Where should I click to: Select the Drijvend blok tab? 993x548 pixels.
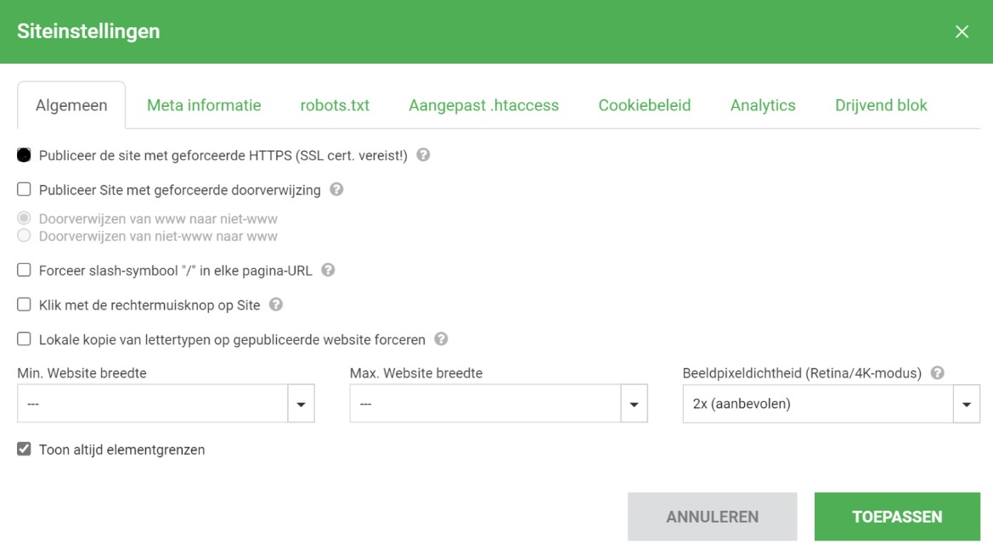tap(881, 105)
